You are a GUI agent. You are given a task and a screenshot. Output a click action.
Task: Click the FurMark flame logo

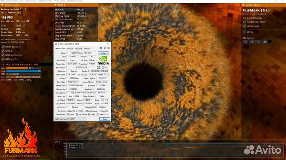[x=21, y=136]
